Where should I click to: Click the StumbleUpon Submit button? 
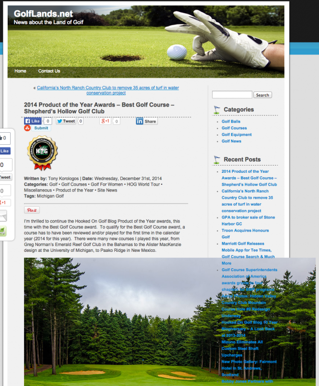point(41,128)
